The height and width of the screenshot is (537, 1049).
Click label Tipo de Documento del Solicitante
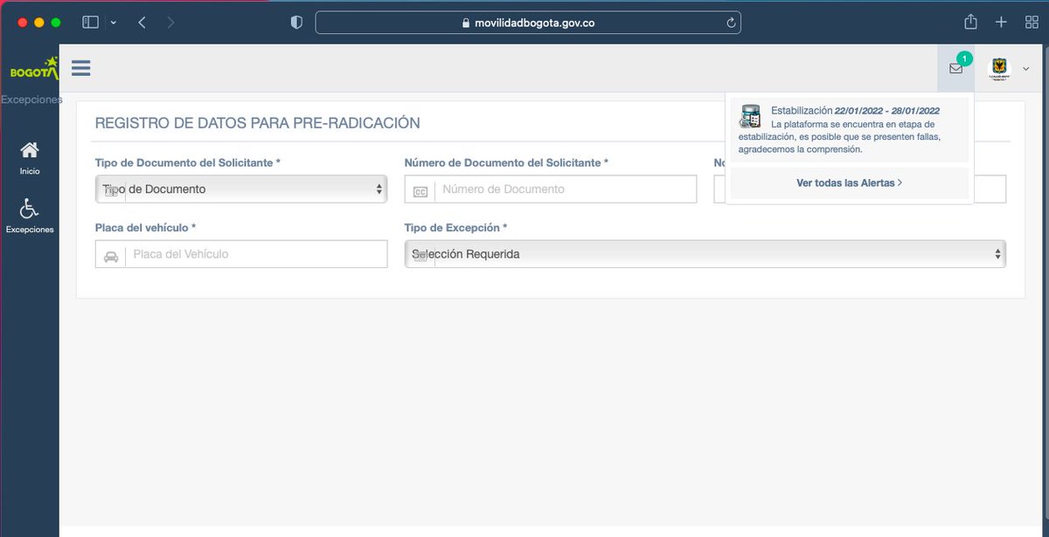pos(188,162)
